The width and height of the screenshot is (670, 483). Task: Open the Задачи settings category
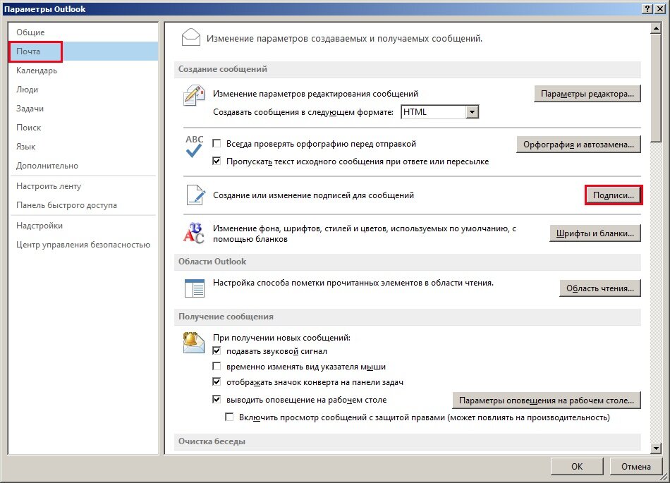click(x=83, y=109)
